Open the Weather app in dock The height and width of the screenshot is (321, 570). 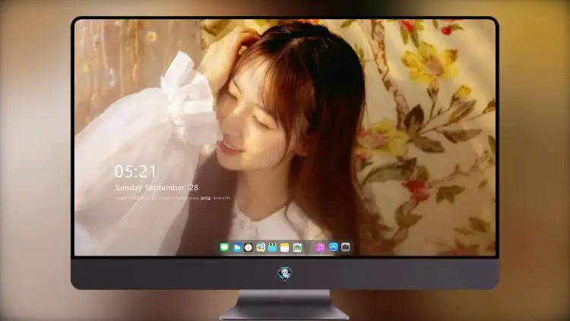pos(237,248)
